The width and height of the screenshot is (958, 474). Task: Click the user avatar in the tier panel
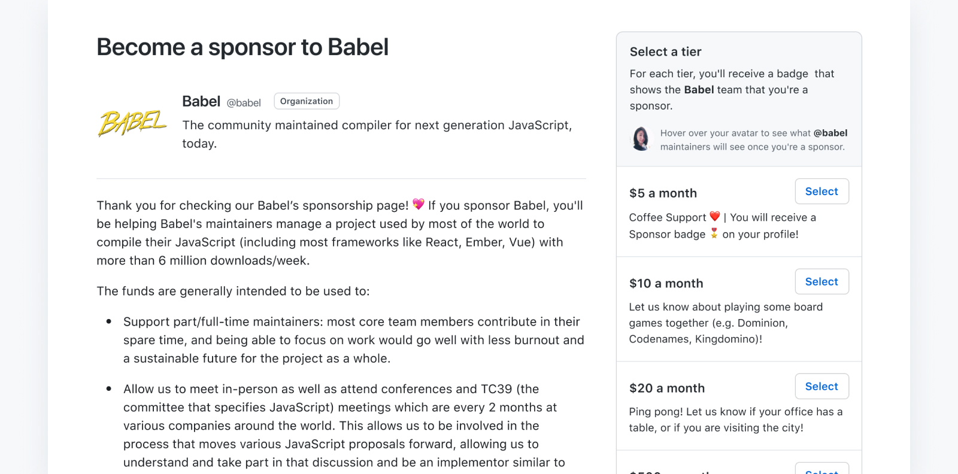click(641, 139)
